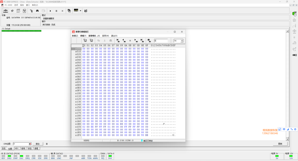Image resolution: width=298 pixels, height=161 pixels.
Task: Click the board image icon in main toolbar
Action: [76, 11]
